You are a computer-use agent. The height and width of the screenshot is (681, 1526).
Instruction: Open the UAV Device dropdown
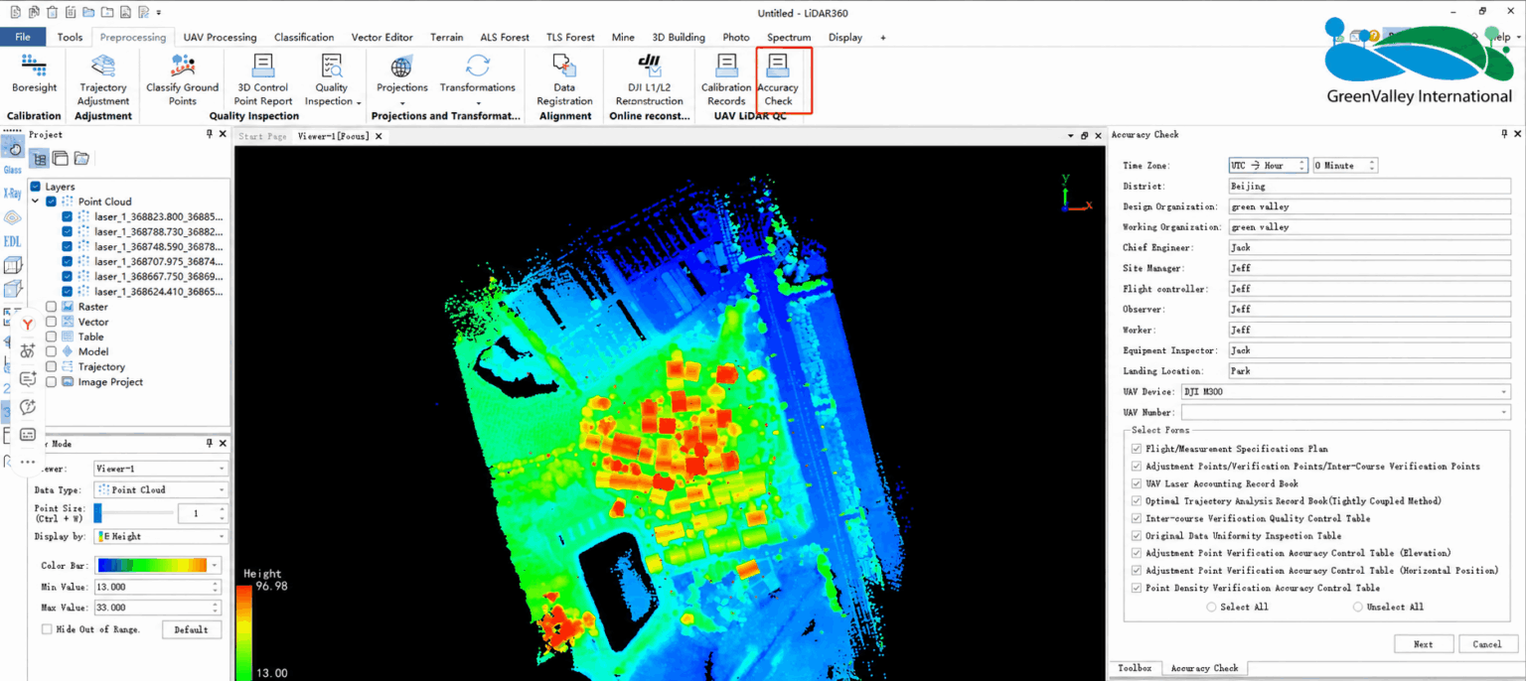click(x=1504, y=392)
